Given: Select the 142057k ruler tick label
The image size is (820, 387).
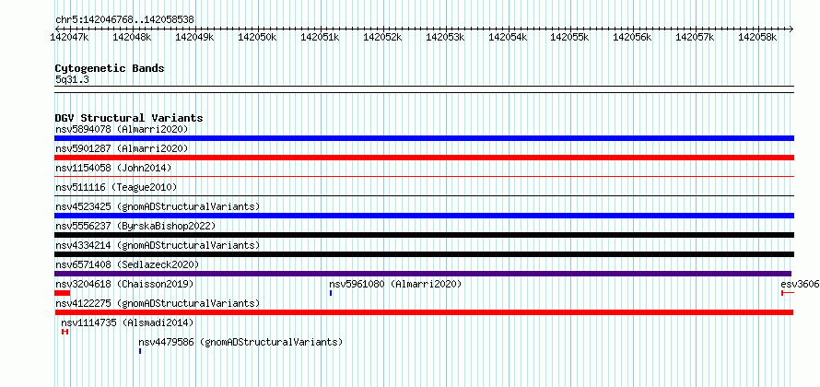Looking at the screenshot, I should coord(696,37).
